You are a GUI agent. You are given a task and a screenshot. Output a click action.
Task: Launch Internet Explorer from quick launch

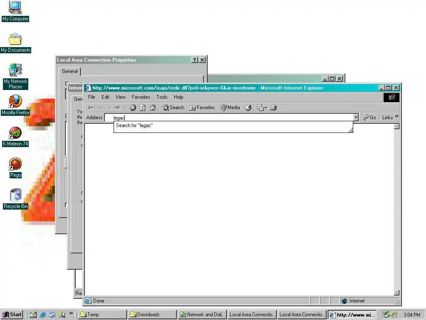pos(43,315)
